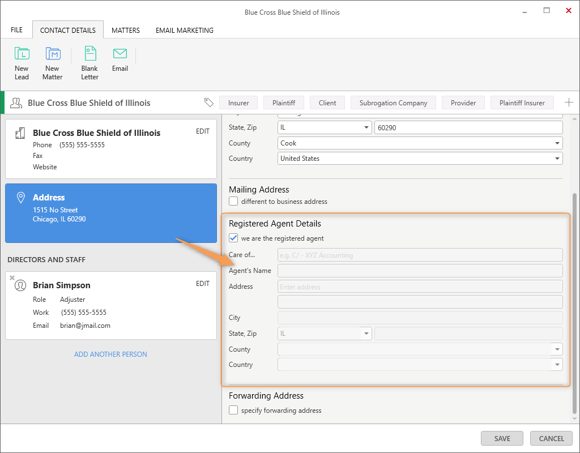
Task: Add a new tag with plus icon
Action: coord(569,102)
